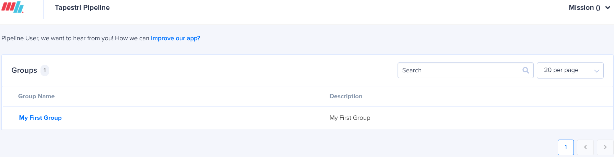614x157 pixels.
Task: Click the arrow in 20 per page box
Action: [597, 71]
